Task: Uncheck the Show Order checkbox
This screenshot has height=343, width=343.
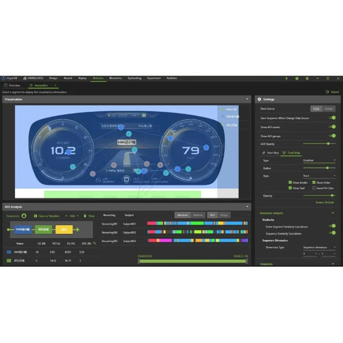Action: point(314,182)
